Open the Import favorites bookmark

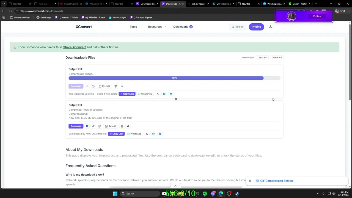[20, 18]
